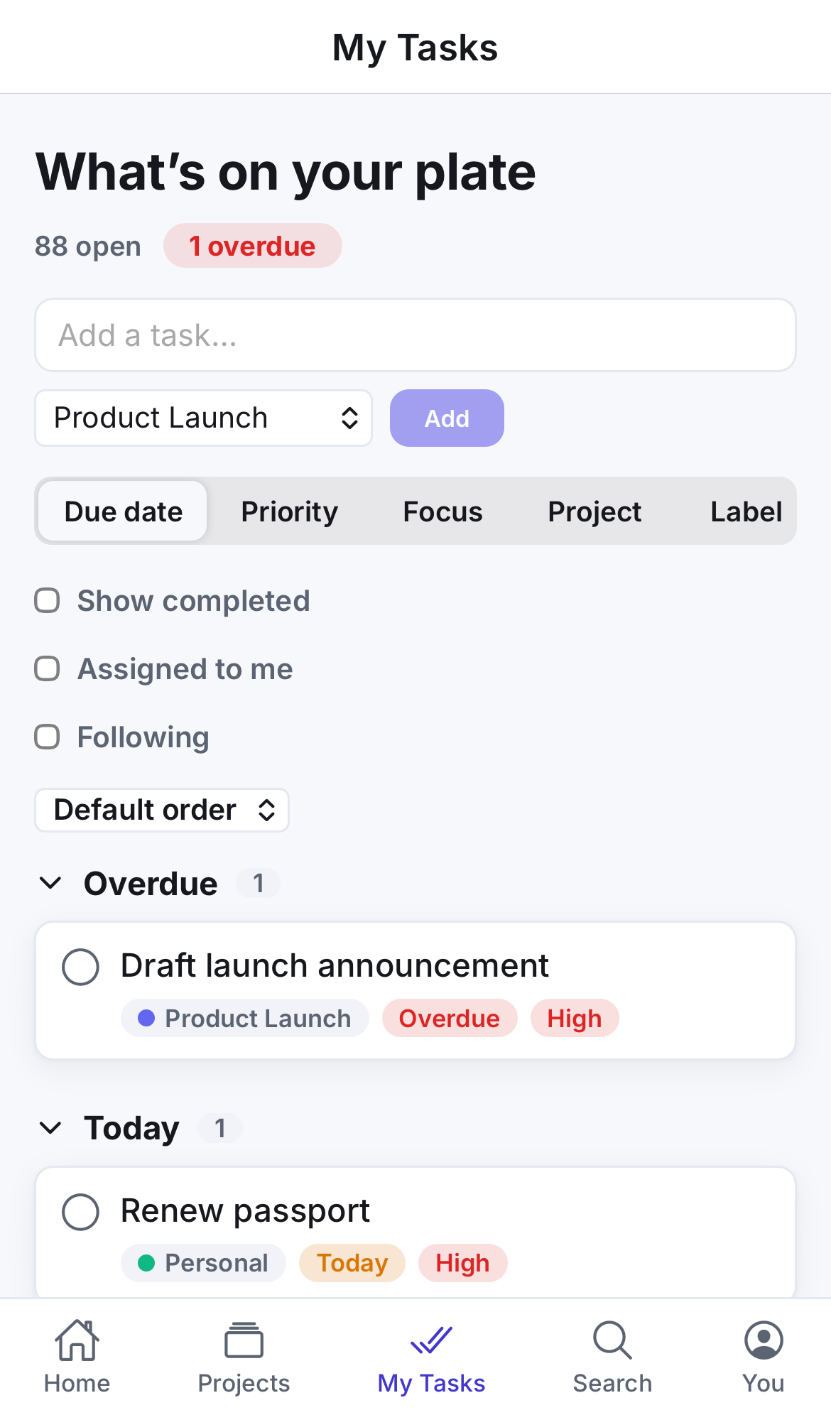Focus the Add a task input field

(x=415, y=335)
